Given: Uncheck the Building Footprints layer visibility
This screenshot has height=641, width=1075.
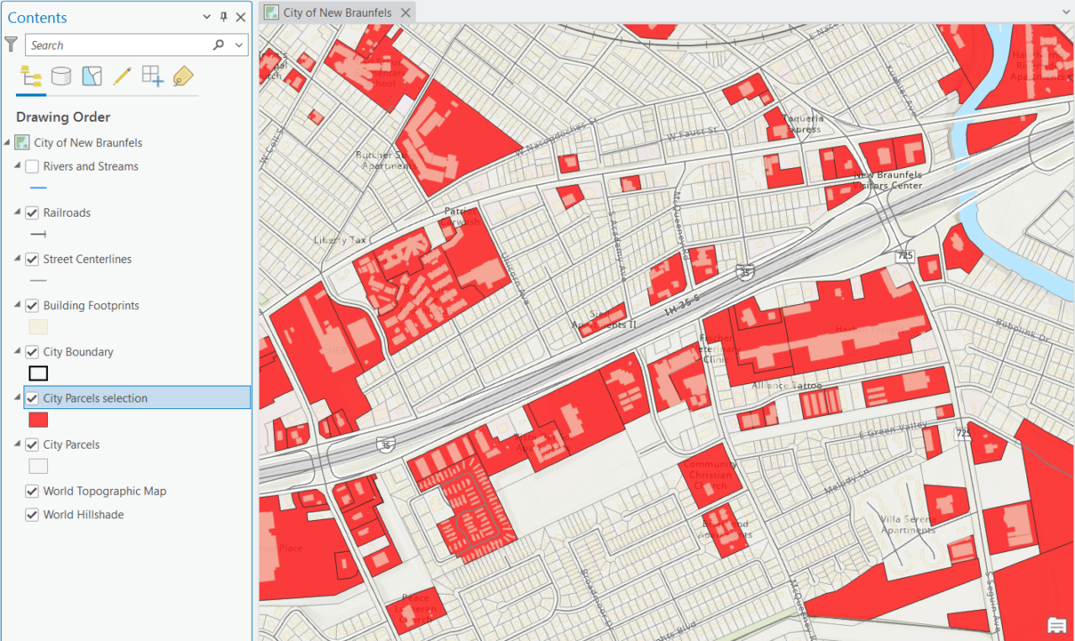Looking at the screenshot, I should point(31,305).
